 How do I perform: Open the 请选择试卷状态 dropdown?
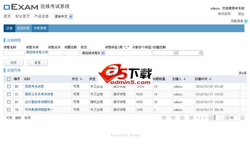click(93, 53)
